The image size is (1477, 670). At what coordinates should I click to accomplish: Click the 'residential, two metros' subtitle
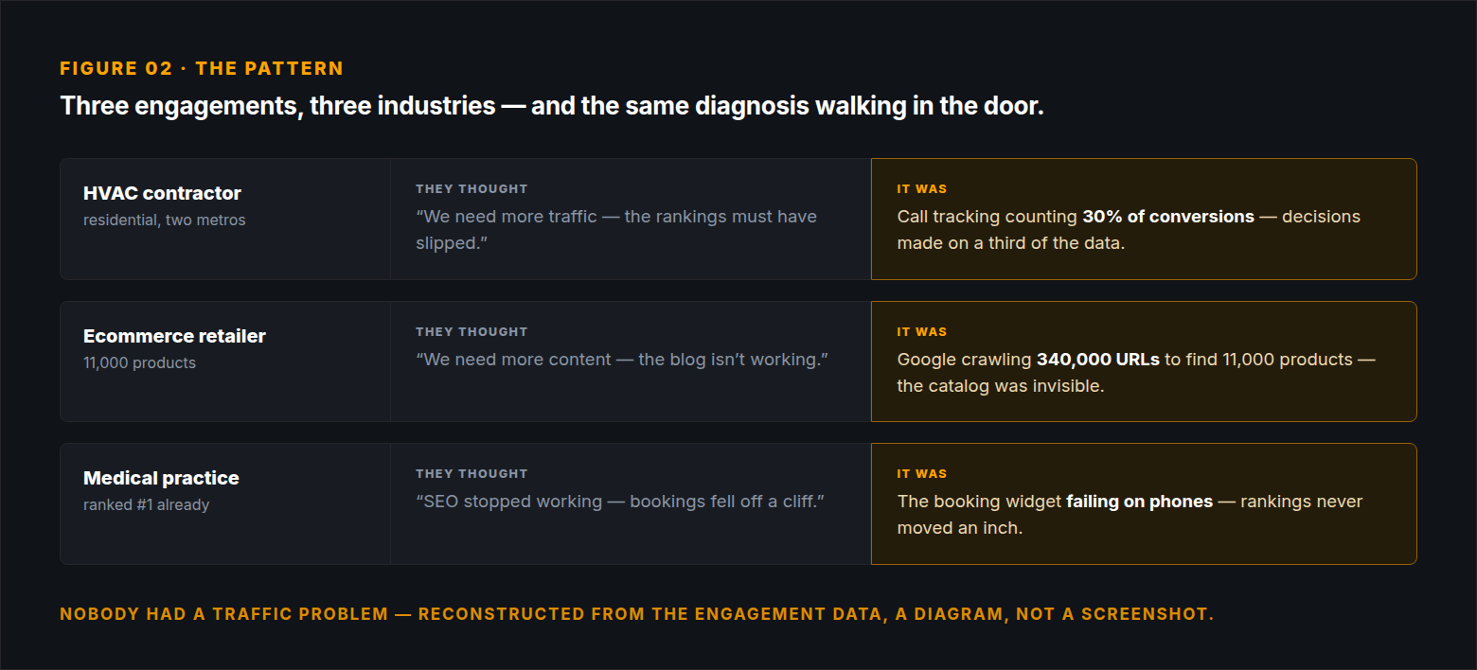tap(165, 220)
